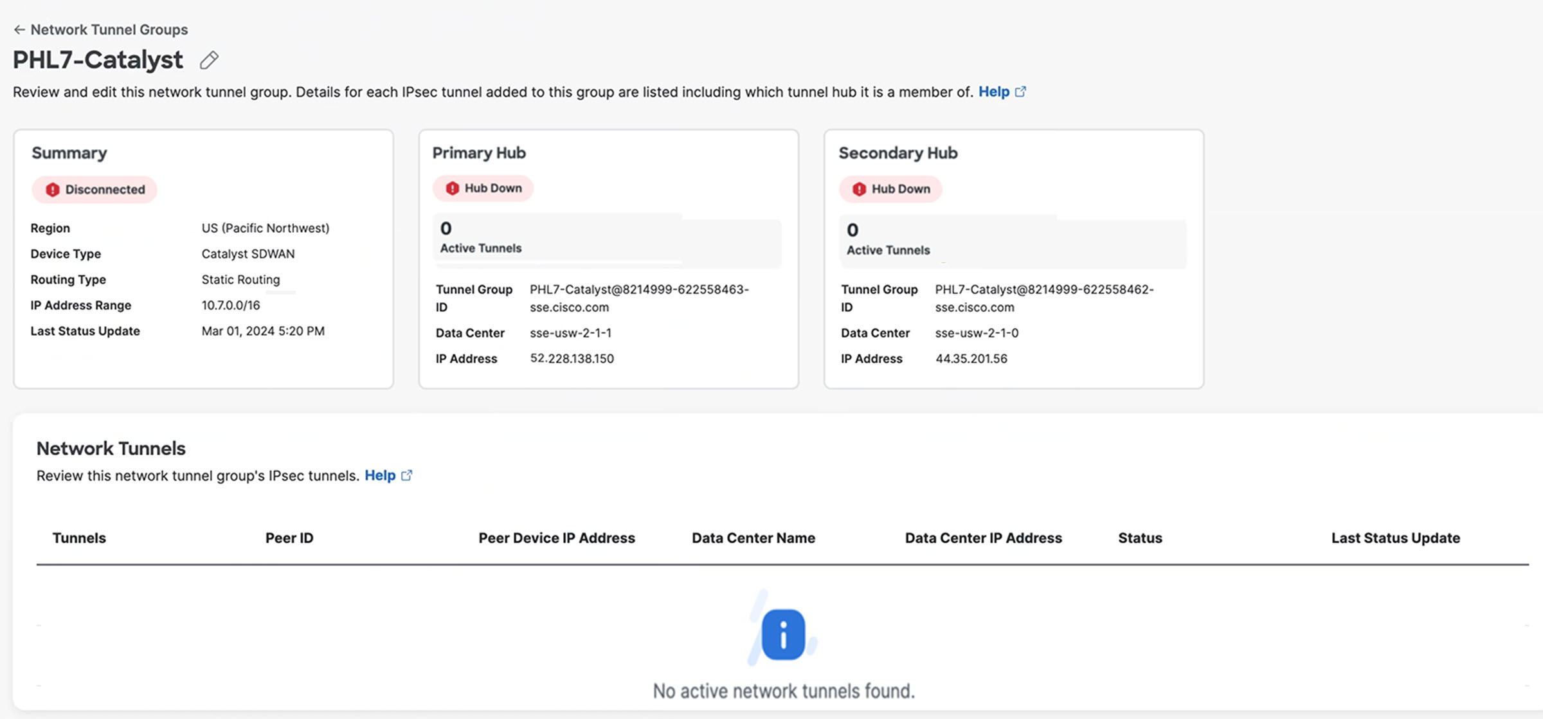
Task: Click the Secondary Hub's Hub Down badge
Action: 890,189
